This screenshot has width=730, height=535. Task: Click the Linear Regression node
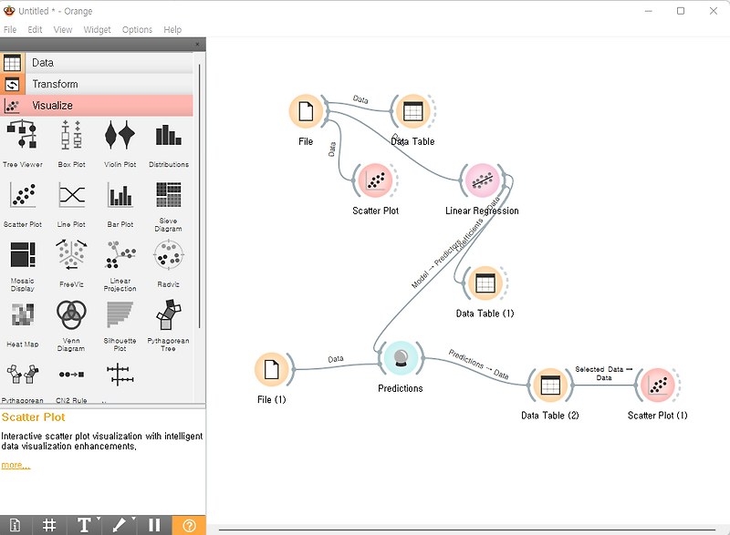pyautogui.click(x=483, y=180)
